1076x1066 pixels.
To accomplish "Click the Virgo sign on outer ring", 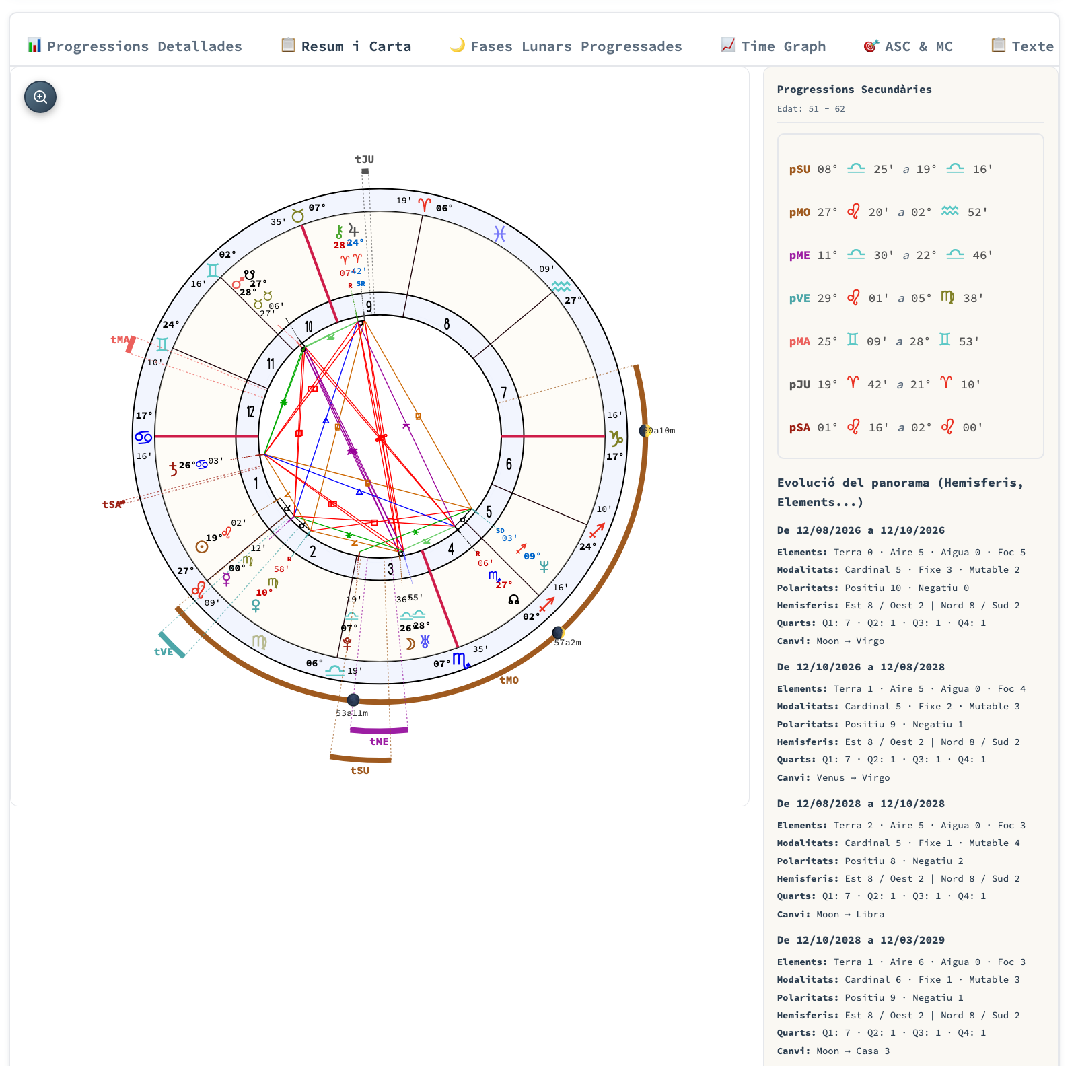I will [x=259, y=641].
